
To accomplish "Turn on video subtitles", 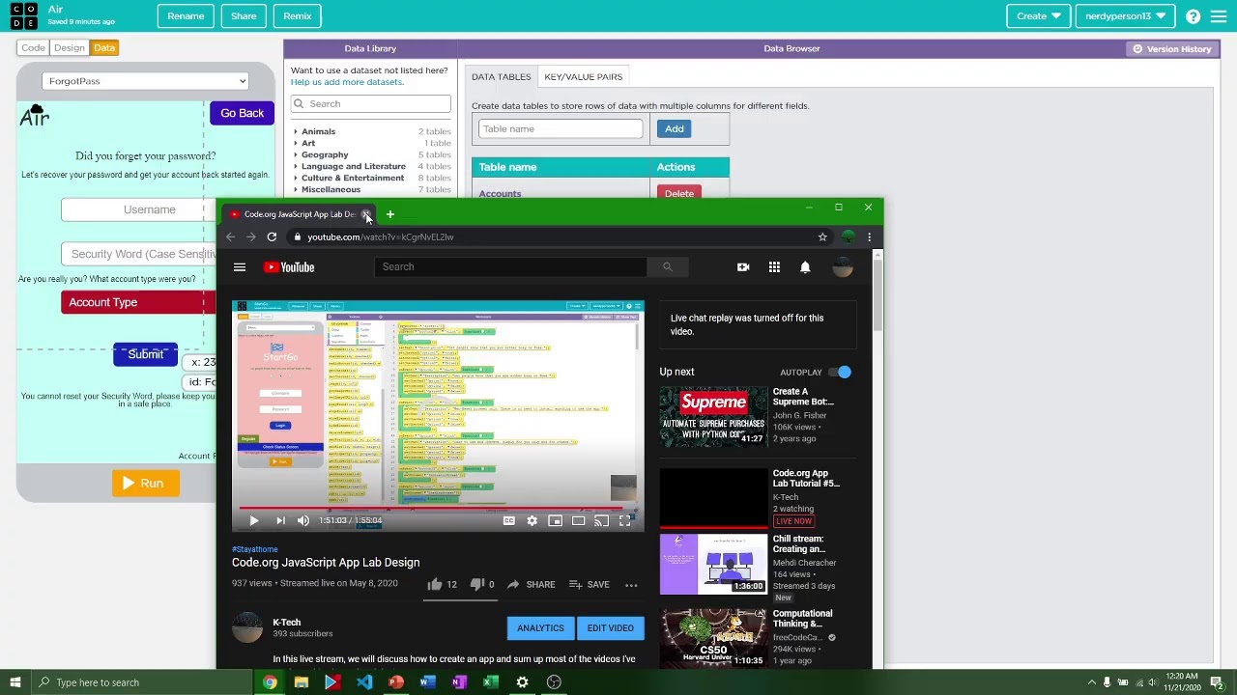I will click(508, 521).
